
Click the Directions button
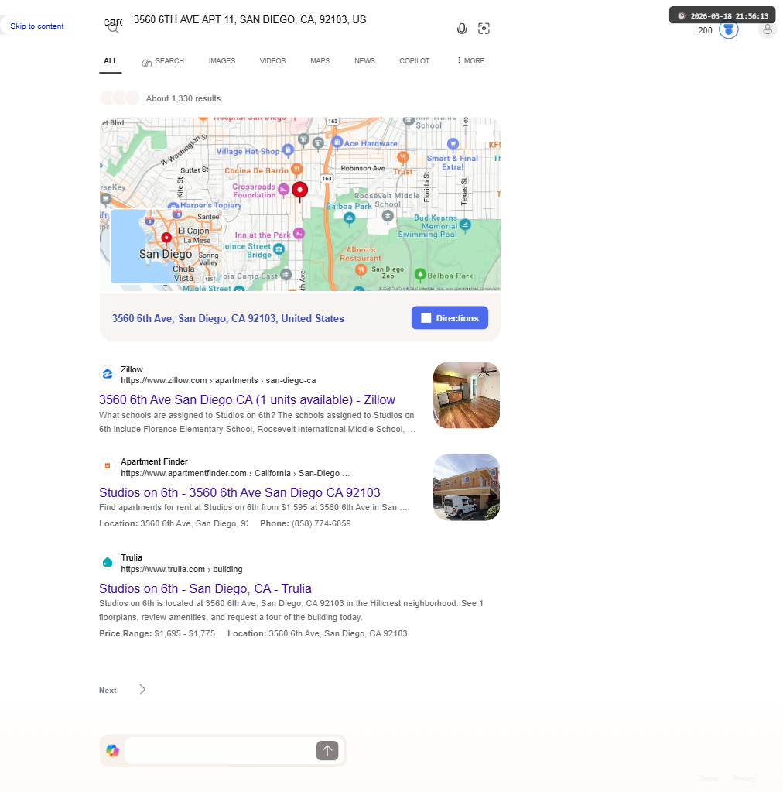[x=450, y=317]
